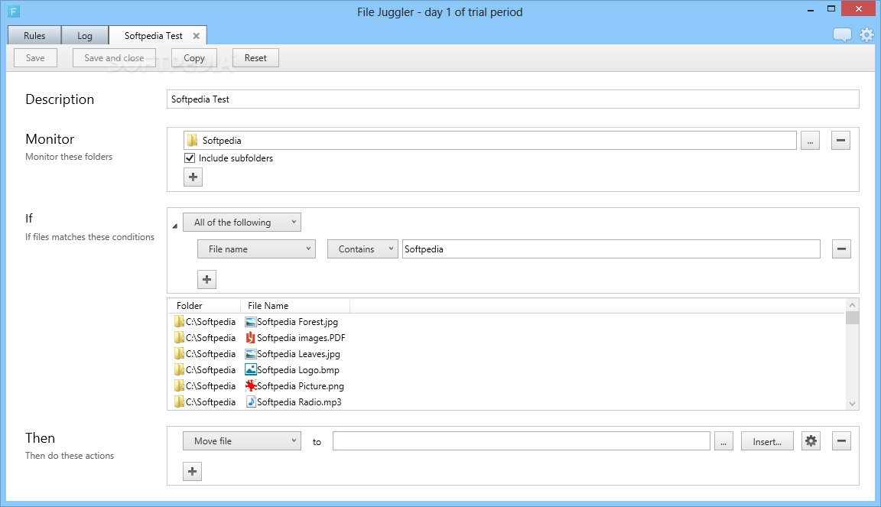This screenshot has height=507, width=881.
Task: Click the folder icon in the Softpedia monitor field
Action: coord(192,141)
